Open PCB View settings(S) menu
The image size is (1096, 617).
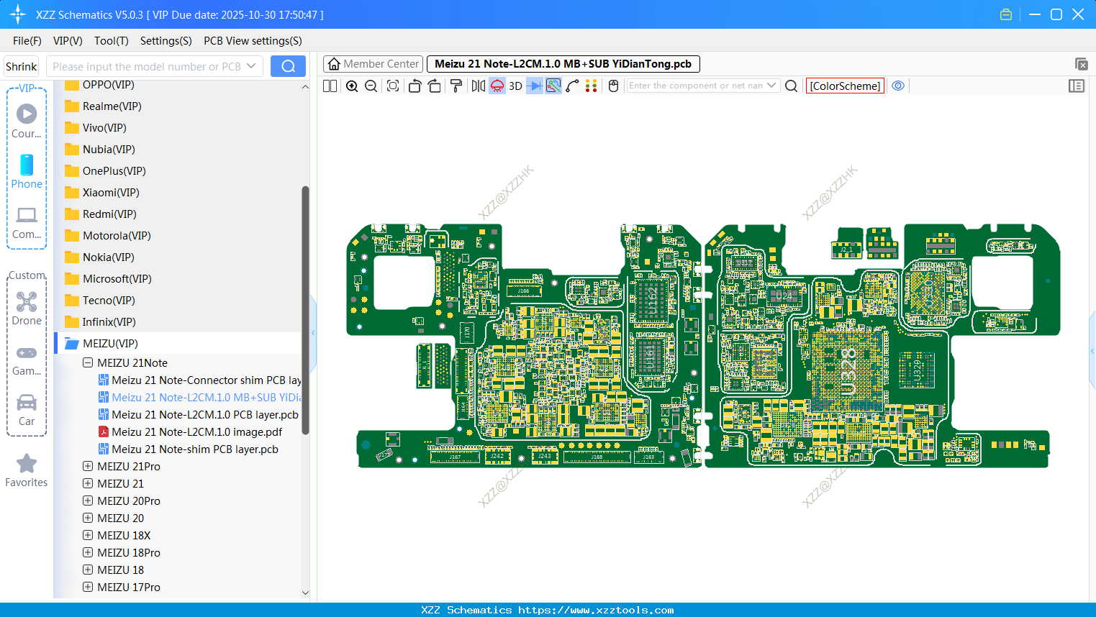coord(253,41)
